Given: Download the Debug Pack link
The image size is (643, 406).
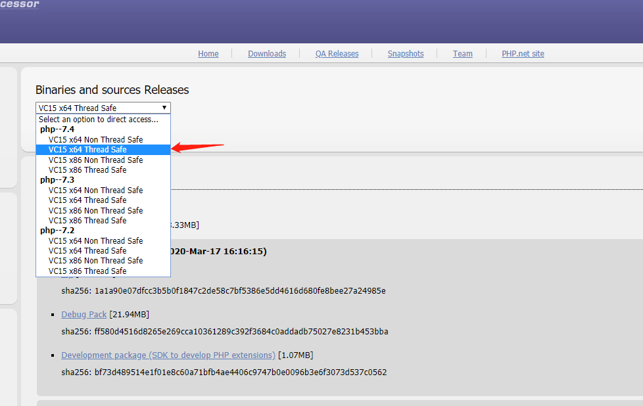Looking at the screenshot, I should click(x=84, y=314).
